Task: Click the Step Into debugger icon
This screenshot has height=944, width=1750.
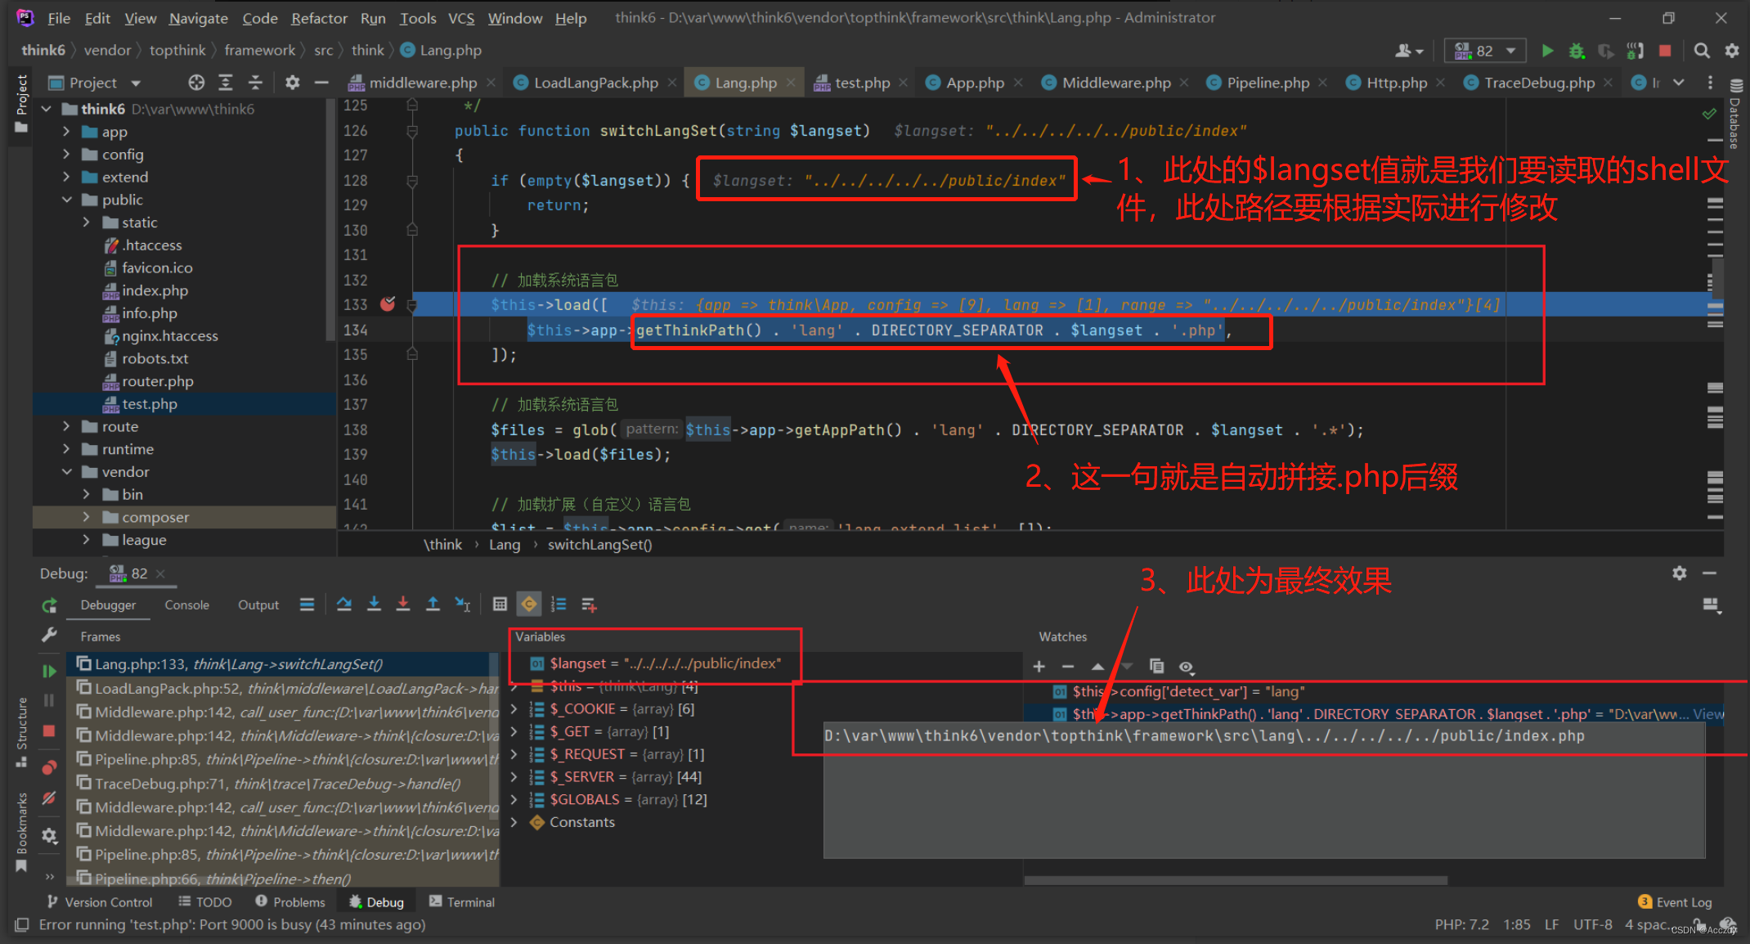Action: [x=374, y=605]
